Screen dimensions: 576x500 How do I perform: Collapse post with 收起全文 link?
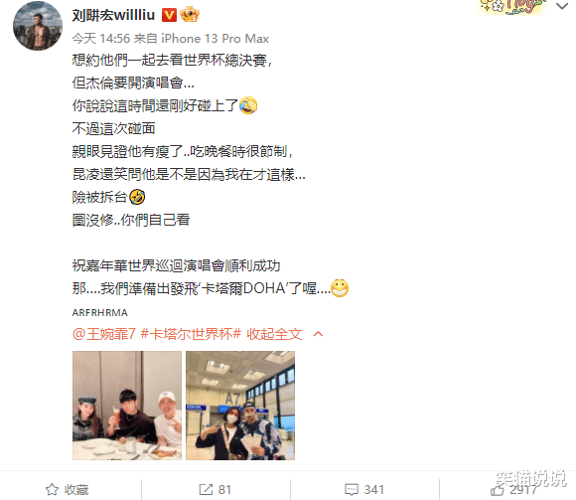[274, 334]
